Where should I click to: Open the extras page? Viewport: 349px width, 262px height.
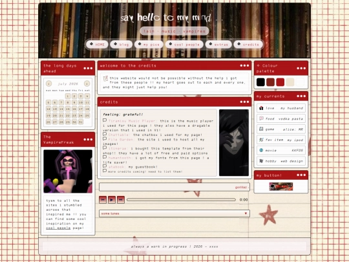tap(218, 45)
